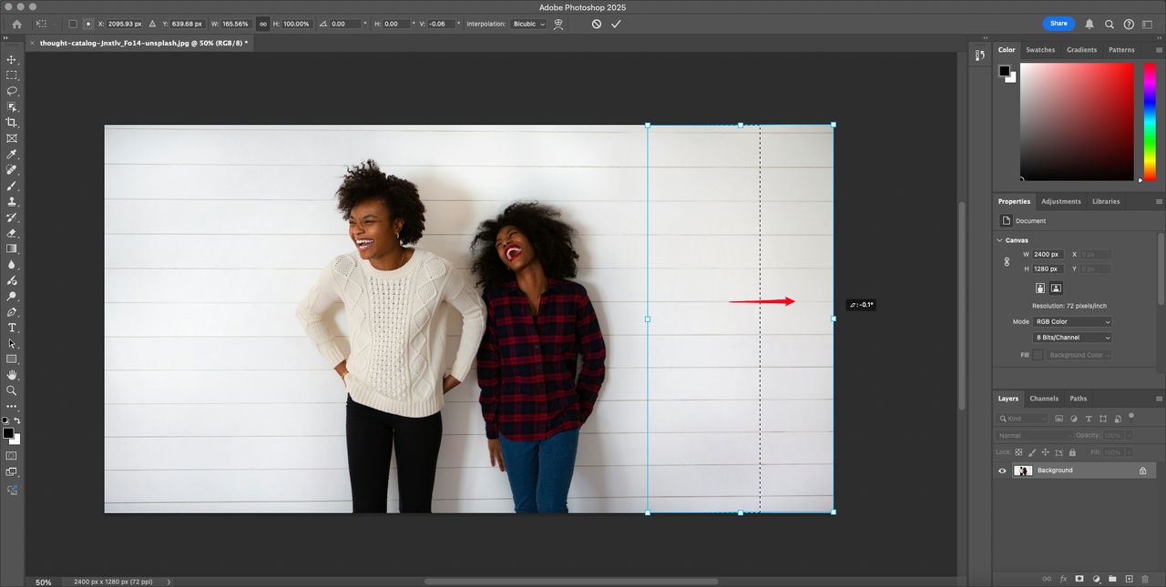This screenshot has height=587, width=1166.
Task: Select the Spot Healing Brush tool
Action: point(12,169)
